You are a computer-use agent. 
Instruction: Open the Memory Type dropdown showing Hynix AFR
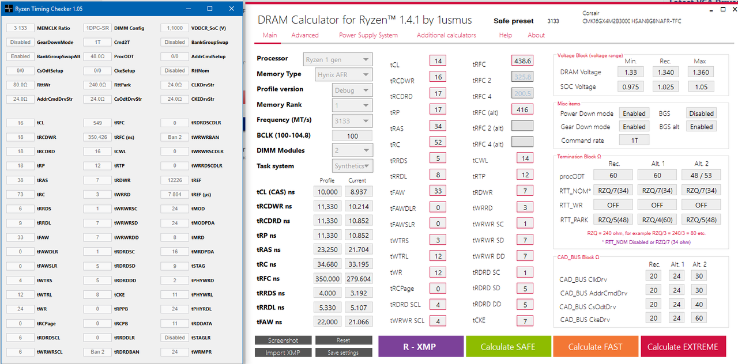coord(344,74)
